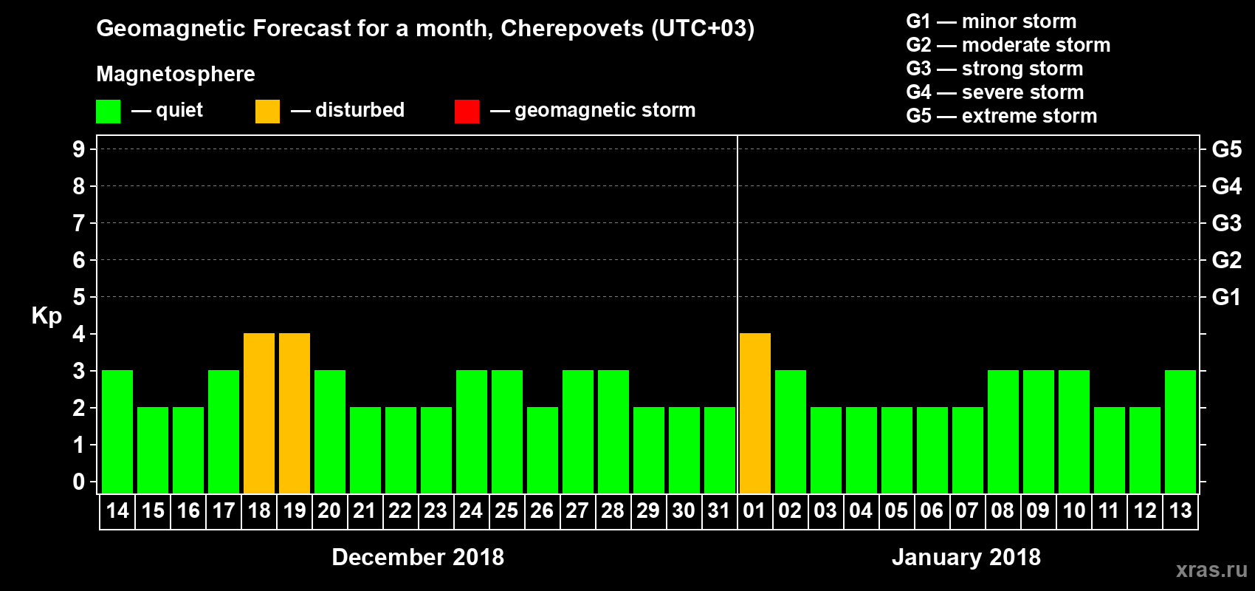
Task: Click the date label 29
Action: [x=648, y=510]
